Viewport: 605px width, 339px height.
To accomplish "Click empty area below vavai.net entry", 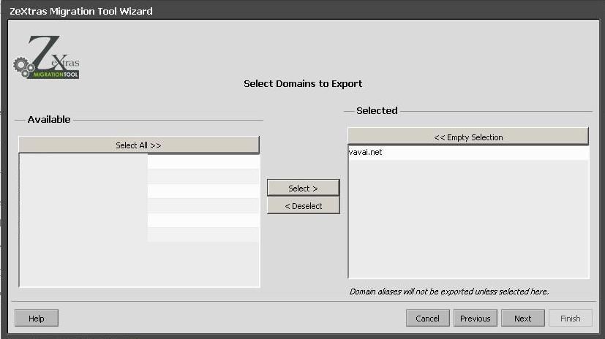I will 468,219.
